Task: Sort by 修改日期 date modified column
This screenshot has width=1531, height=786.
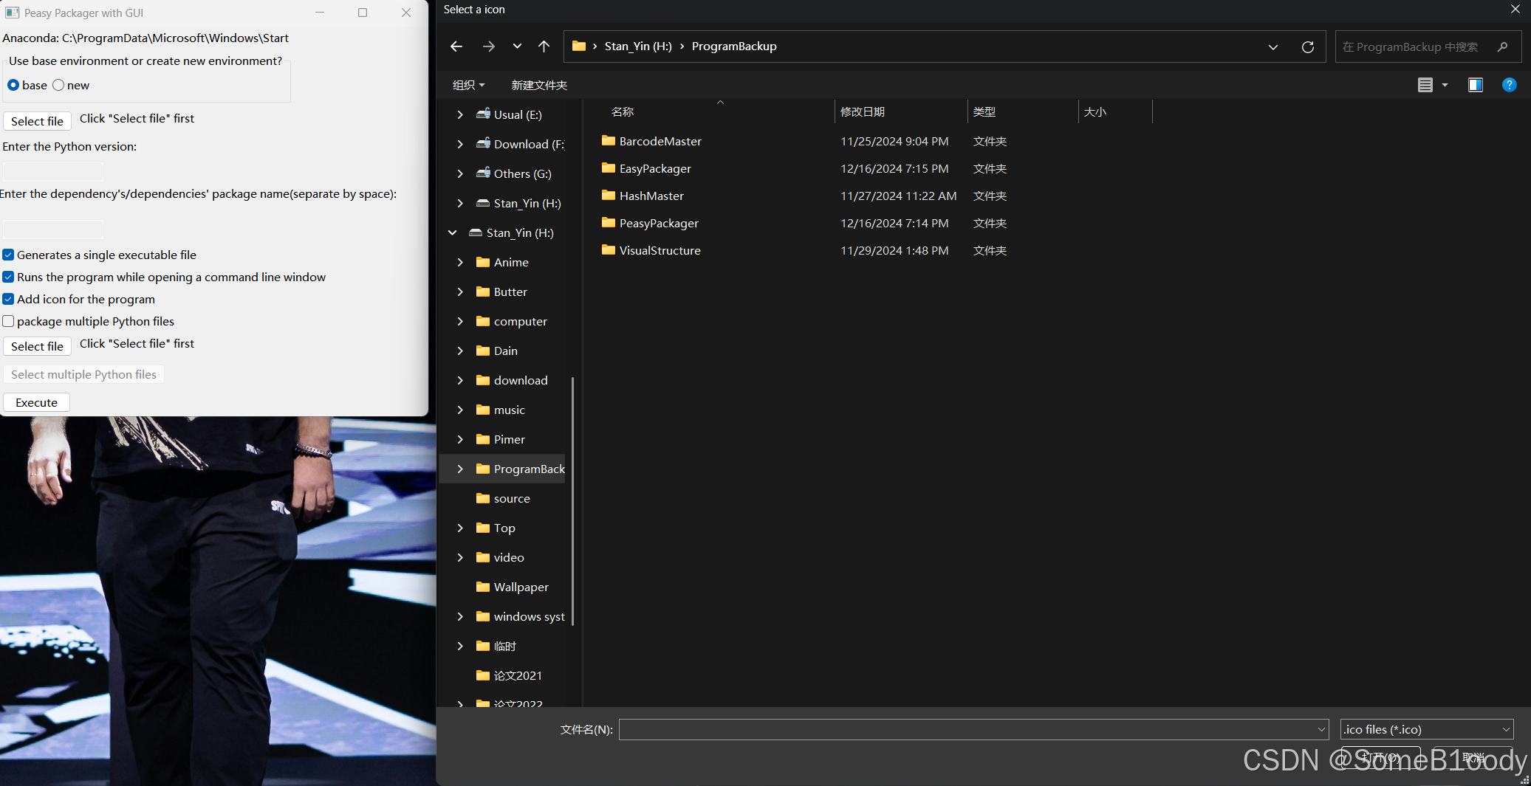Action: (863, 112)
